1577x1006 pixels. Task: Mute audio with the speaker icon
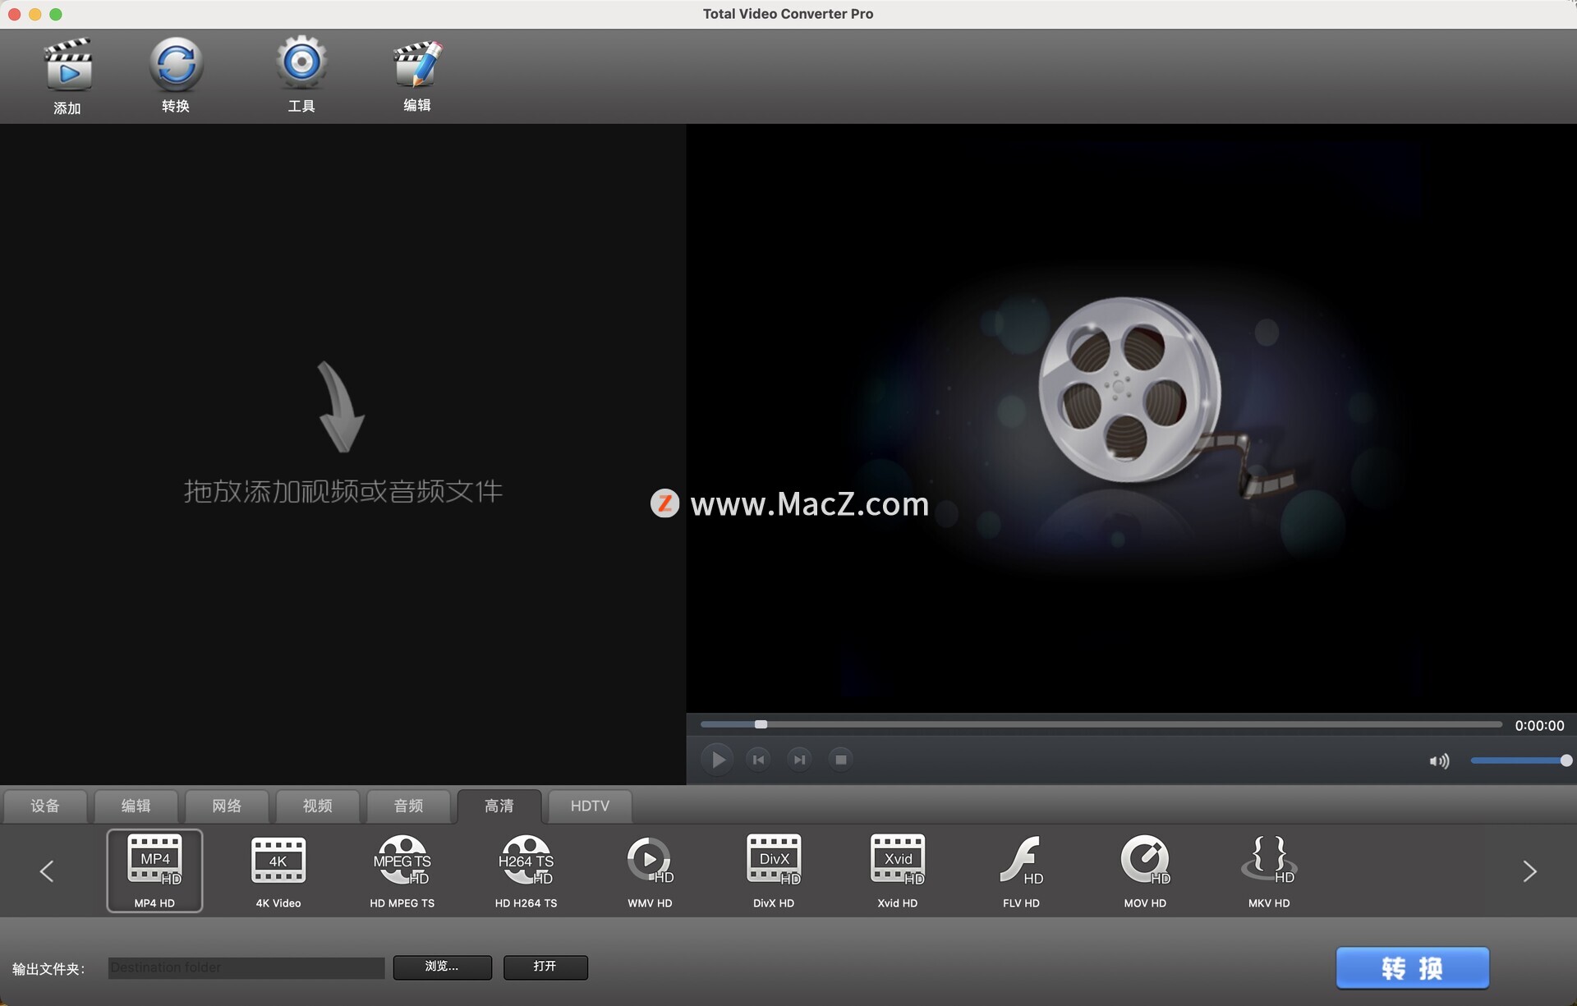point(1439,761)
